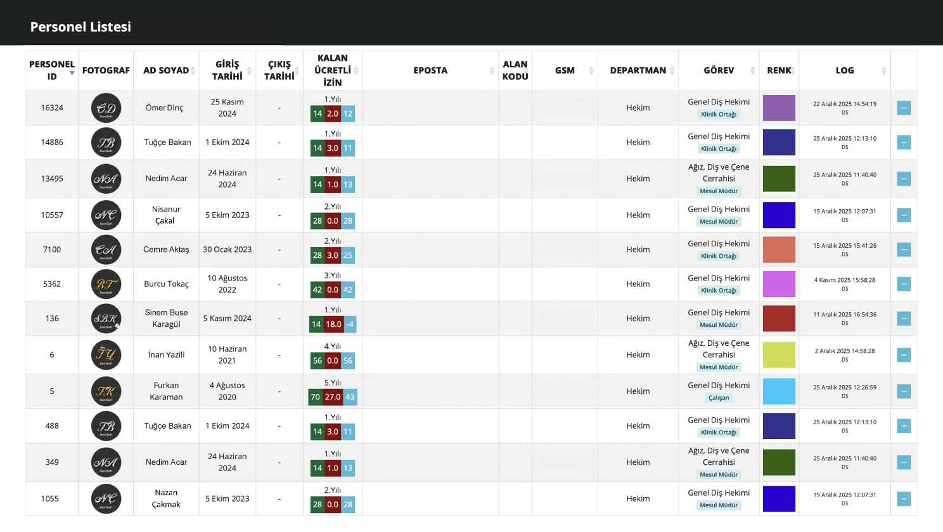Screen dimensions: 943x532
Task: Click the GÖREV column header
Action: coord(719,70)
